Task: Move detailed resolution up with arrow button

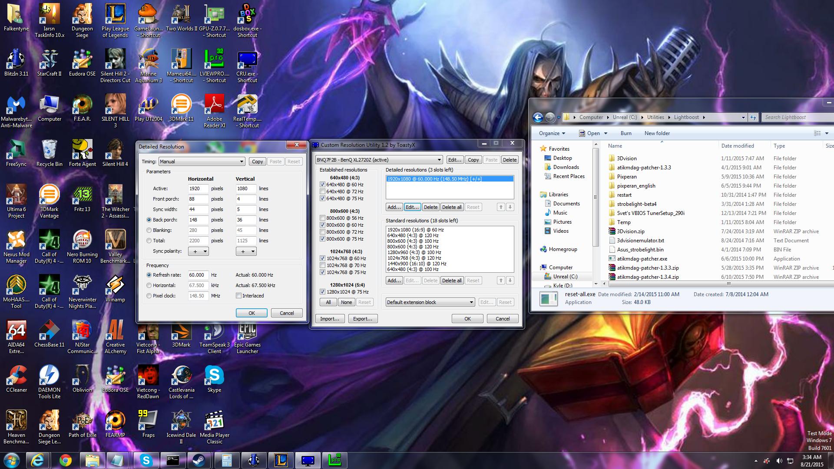Action: 501,207
